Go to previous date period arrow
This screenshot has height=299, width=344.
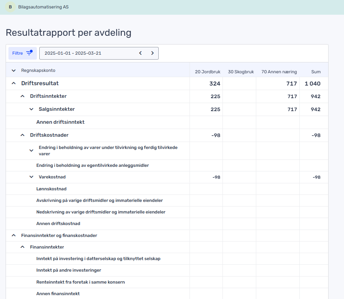coord(140,53)
